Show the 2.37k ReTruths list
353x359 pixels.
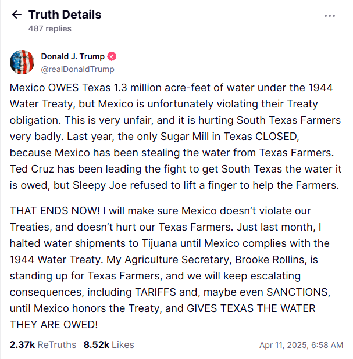[42, 344]
